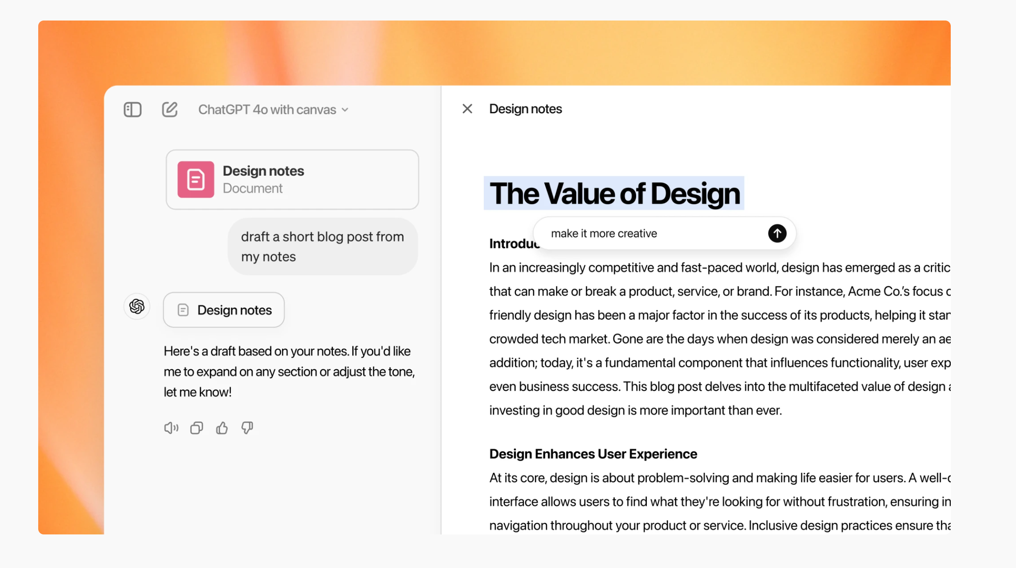Start a new chat with compose icon

170,110
